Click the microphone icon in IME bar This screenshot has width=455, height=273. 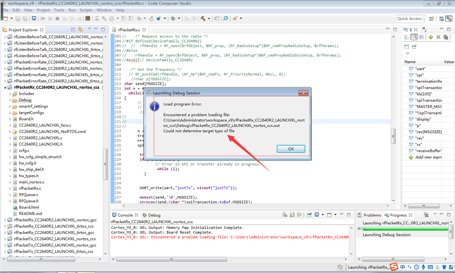click(423, 267)
